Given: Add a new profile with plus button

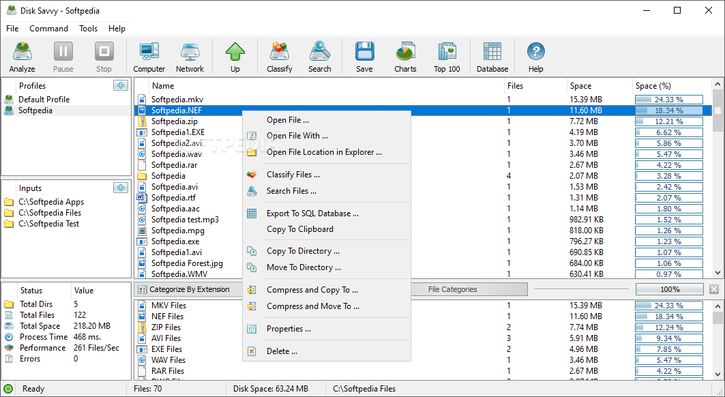Looking at the screenshot, I should (121, 85).
